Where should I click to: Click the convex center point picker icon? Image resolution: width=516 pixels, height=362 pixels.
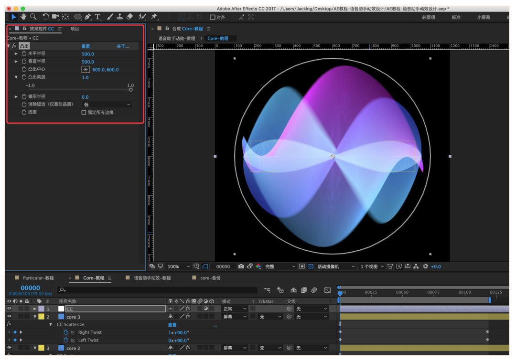(86, 69)
